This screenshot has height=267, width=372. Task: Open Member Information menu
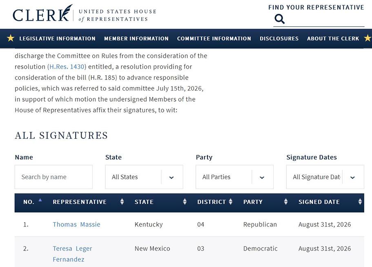[x=136, y=38]
